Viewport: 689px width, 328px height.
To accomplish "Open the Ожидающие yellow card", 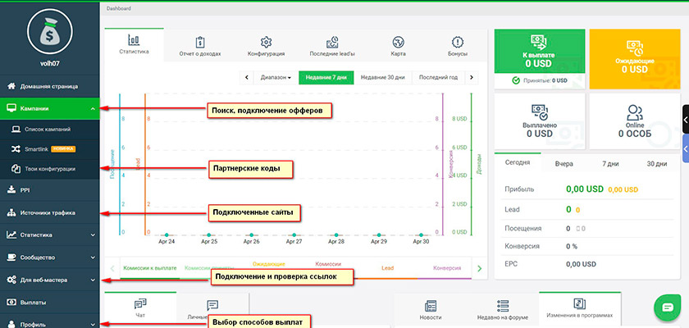I will 634,59.
